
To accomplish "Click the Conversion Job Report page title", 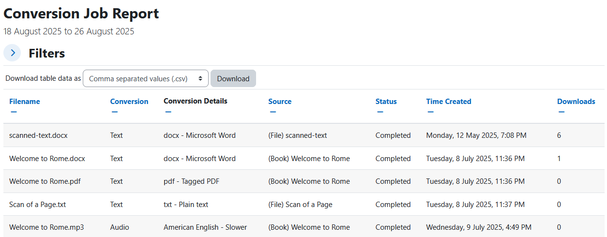I will tap(81, 14).
